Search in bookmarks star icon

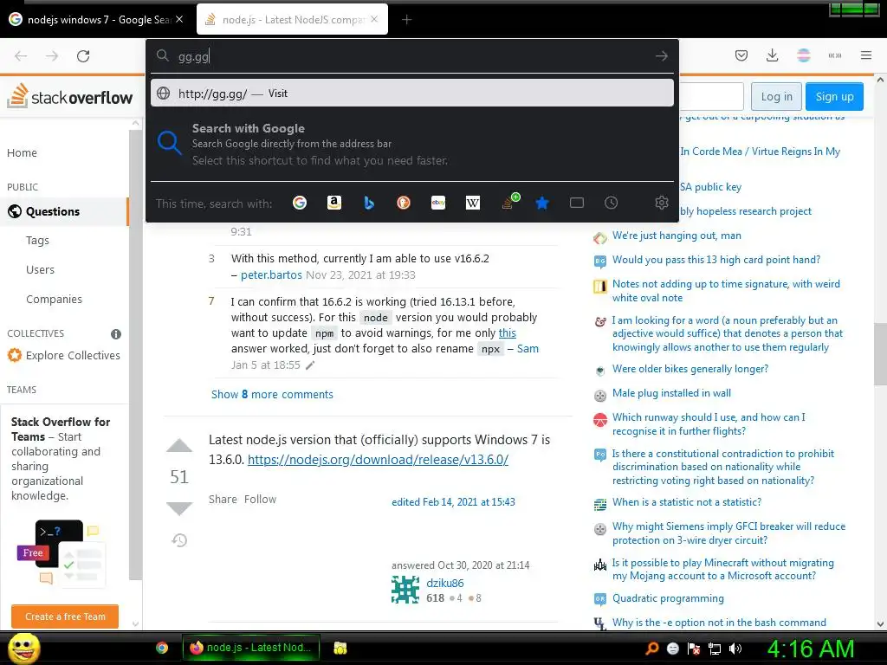click(x=542, y=203)
